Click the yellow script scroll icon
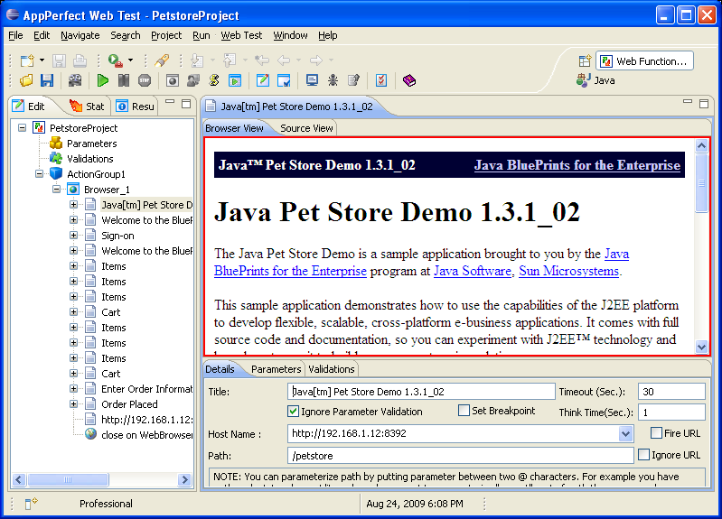This screenshot has height=519, width=722. (x=214, y=80)
